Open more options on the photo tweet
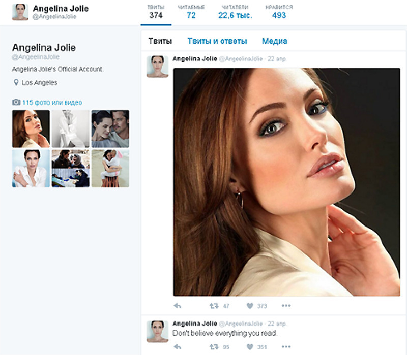 click(x=286, y=306)
